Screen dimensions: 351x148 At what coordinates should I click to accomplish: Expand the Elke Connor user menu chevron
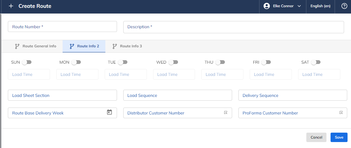pyautogui.click(x=299, y=6)
